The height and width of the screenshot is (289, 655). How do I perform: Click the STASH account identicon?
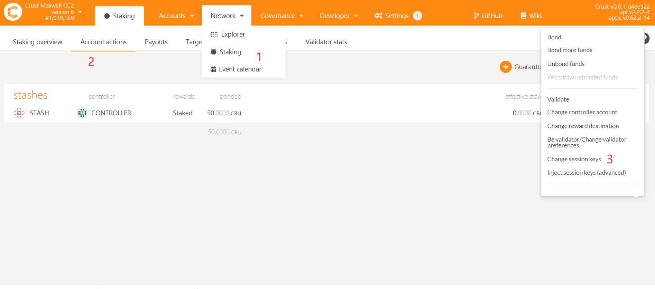point(19,113)
